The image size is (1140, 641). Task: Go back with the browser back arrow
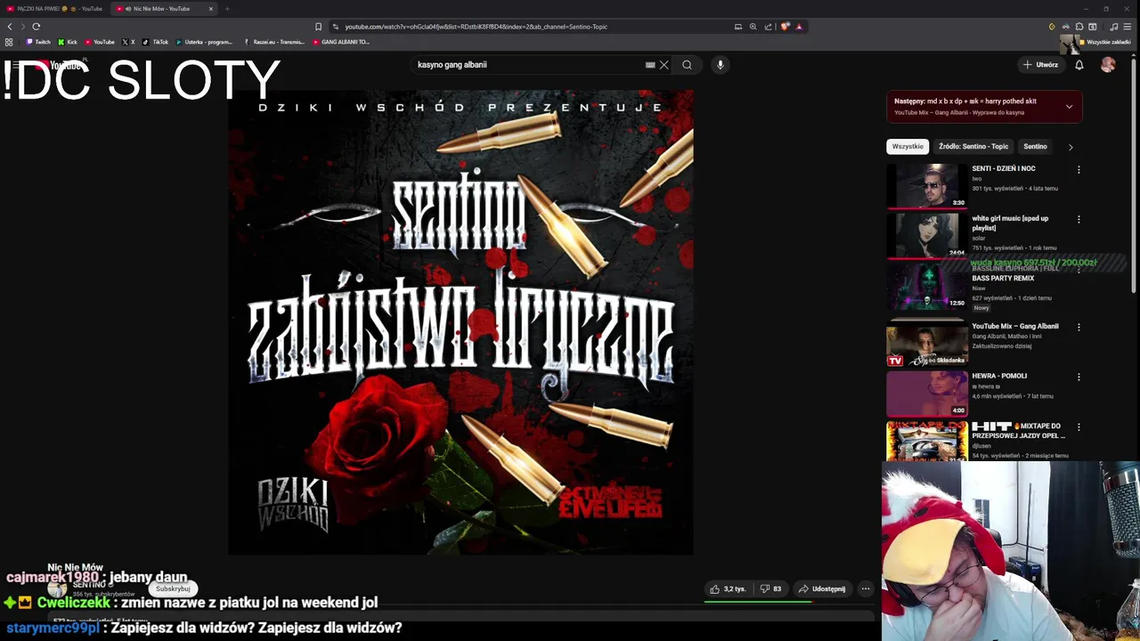10,27
